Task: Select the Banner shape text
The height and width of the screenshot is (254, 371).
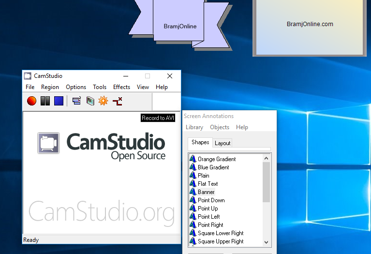Action: point(206,192)
